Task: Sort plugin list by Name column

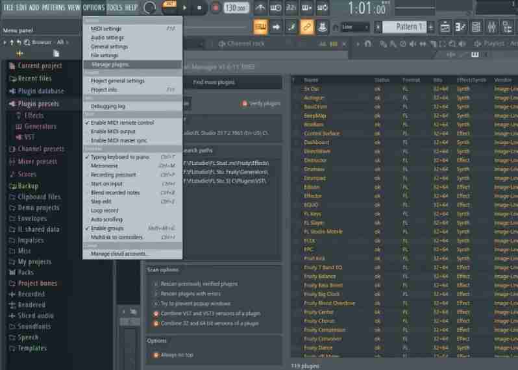Action: click(311, 80)
